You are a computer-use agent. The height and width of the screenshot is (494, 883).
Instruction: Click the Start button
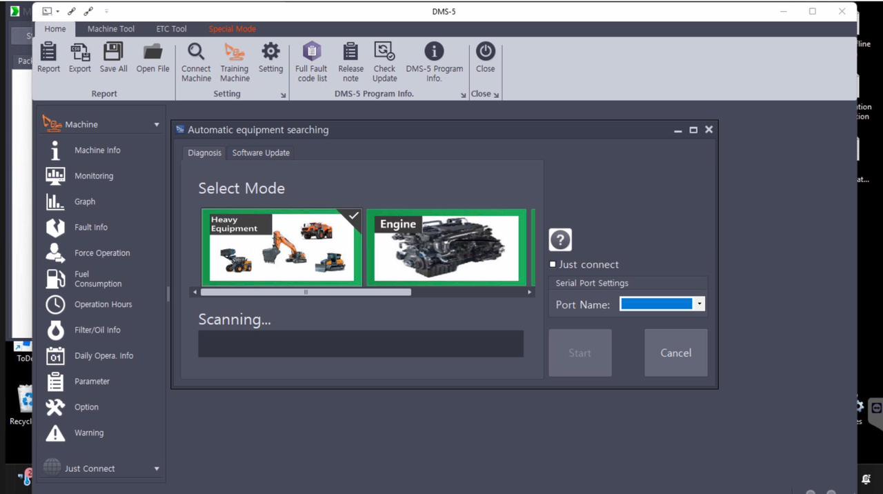579,353
